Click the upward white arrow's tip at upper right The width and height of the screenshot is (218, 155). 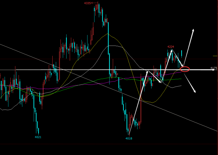coord(194,29)
